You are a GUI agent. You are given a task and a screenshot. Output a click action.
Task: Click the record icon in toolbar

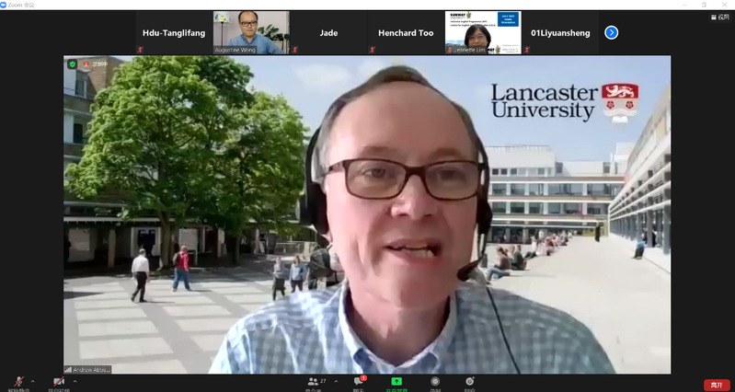coord(435,381)
